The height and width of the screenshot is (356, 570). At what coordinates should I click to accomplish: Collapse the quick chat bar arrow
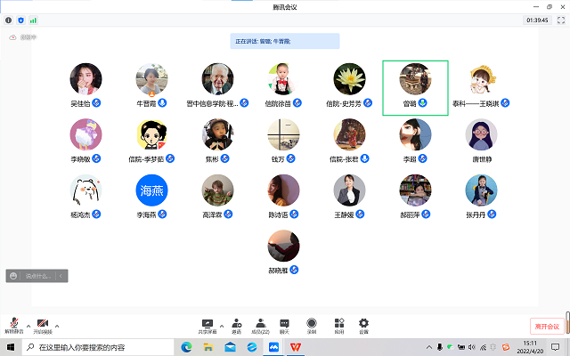coord(61,276)
